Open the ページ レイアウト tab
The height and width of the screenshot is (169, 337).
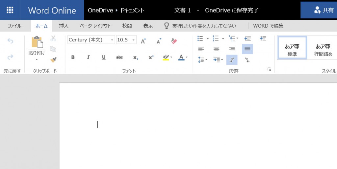pos(95,26)
